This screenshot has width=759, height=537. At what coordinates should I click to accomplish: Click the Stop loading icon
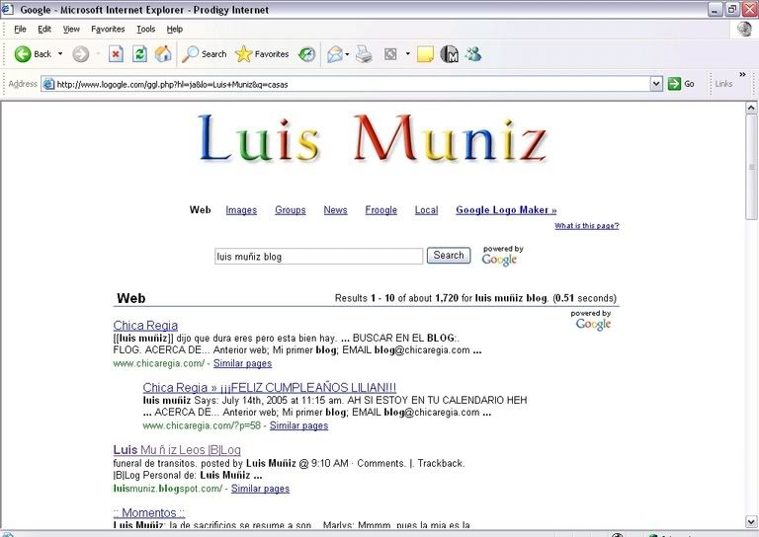click(116, 54)
